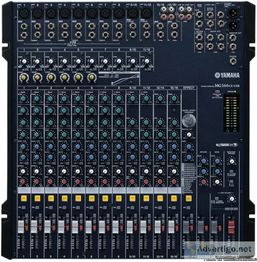This screenshot has height=262, width=257.
Task: Toggle the channel 6 ON button
Action: (x=92, y=198)
